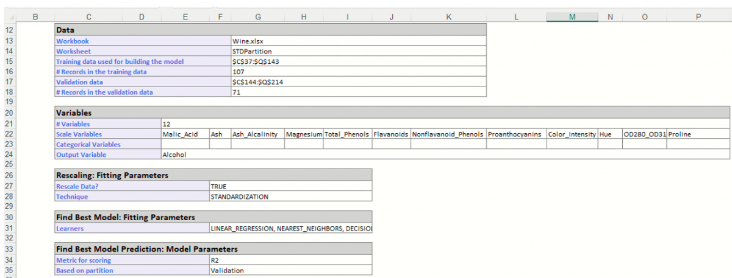The height and width of the screenshot is (278, 732).
Task: Select the Malic_Acid variable cell
Action: 185,134
